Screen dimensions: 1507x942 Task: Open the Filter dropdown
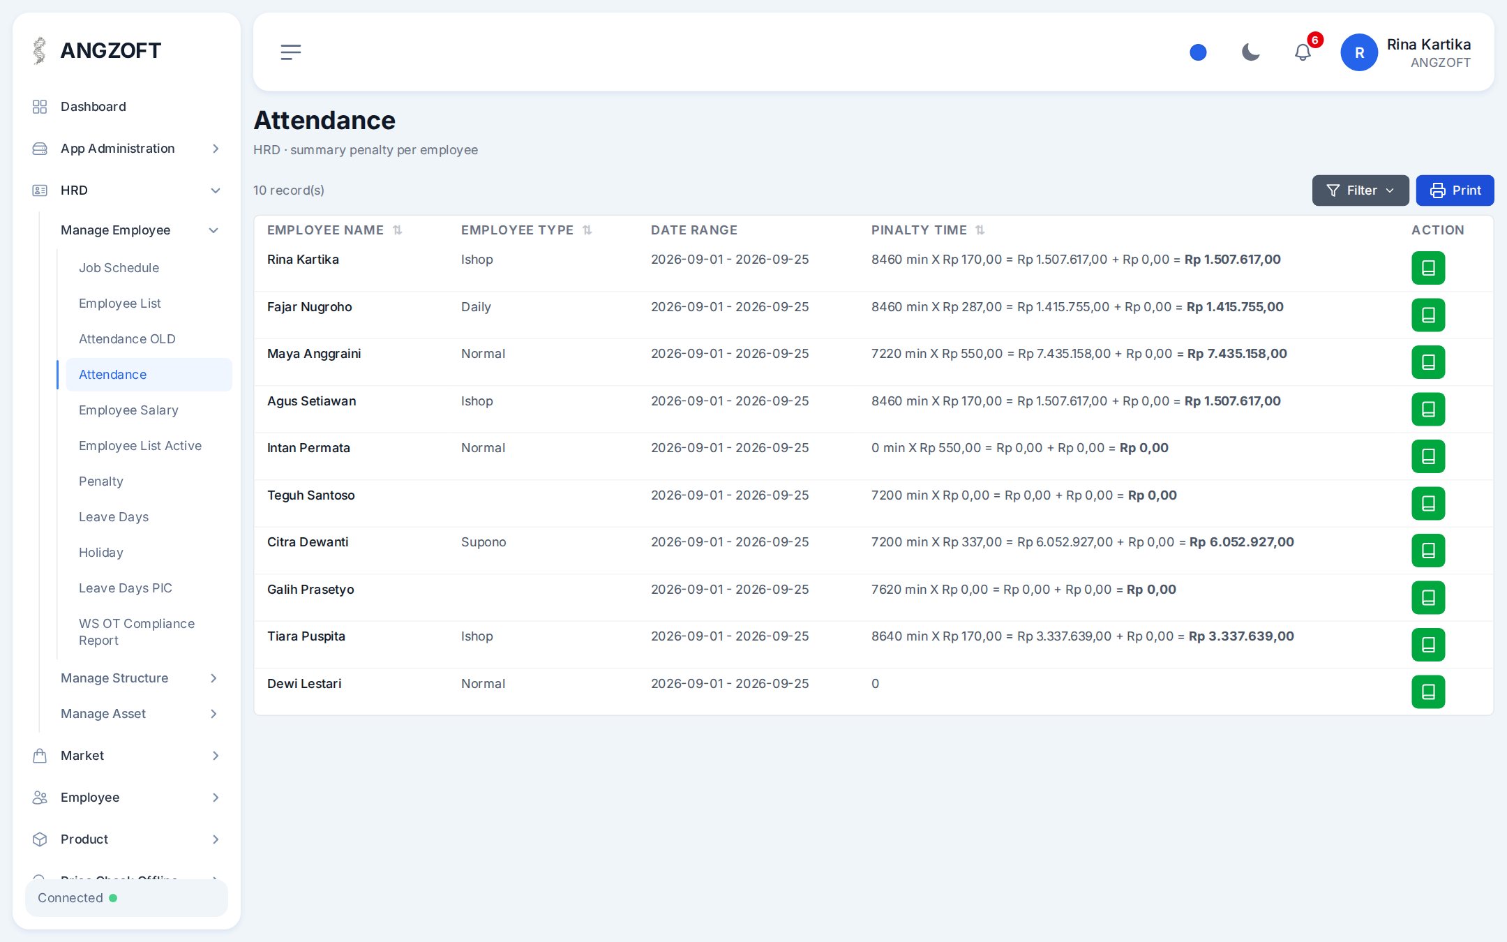pyautogui.click(x=1360, y=190)
